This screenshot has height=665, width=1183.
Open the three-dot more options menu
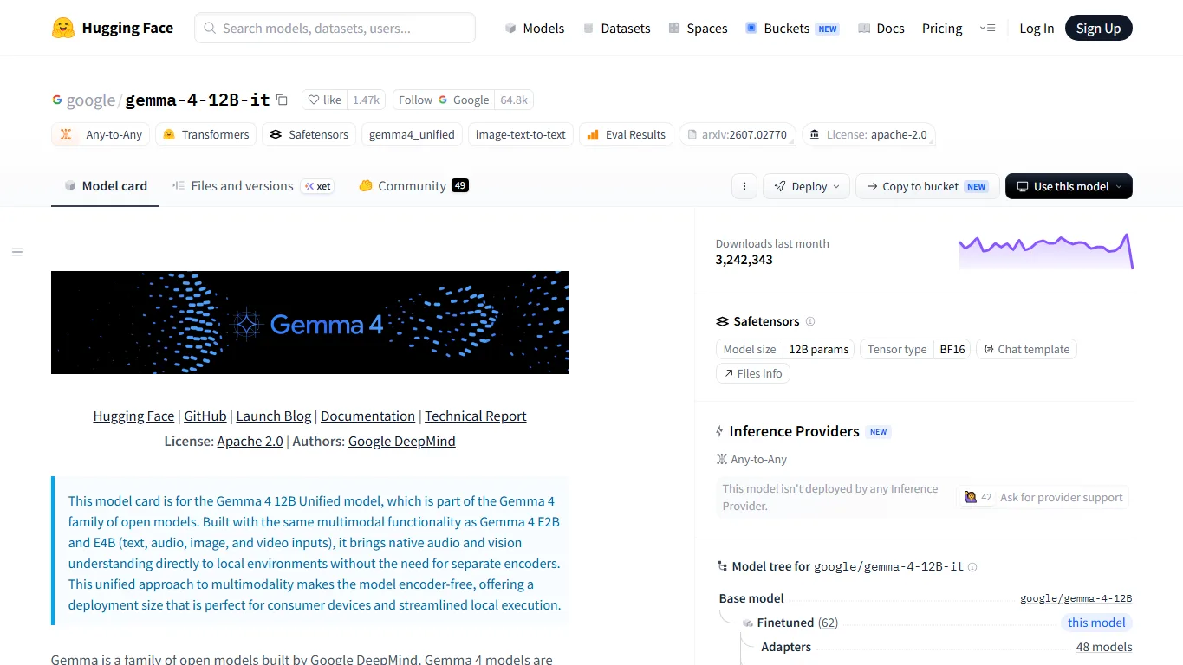744,186
